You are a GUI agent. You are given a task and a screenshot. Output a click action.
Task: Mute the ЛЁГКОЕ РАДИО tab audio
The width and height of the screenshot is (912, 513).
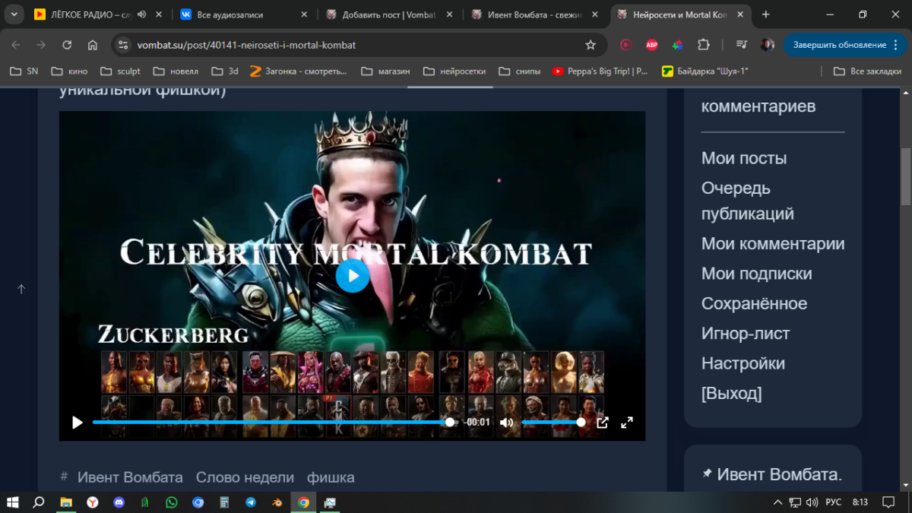point(141,14)
